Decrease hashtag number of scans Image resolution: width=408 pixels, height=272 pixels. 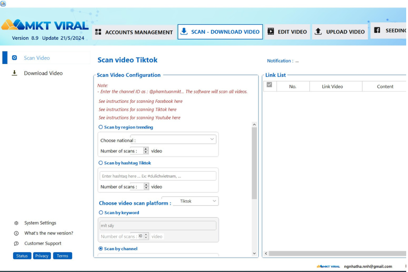click(x=146, y=188)
